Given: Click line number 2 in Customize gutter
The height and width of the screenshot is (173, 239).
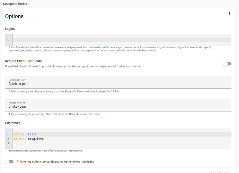Looking at the screenshot, I should pos(8,139).
